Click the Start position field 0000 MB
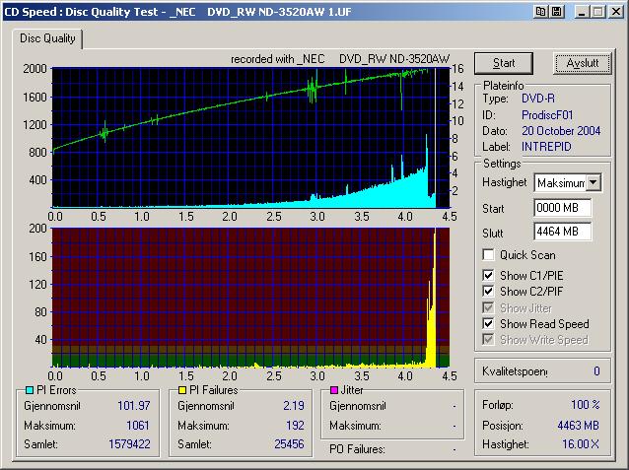The image size is (629, 470). 562,208
